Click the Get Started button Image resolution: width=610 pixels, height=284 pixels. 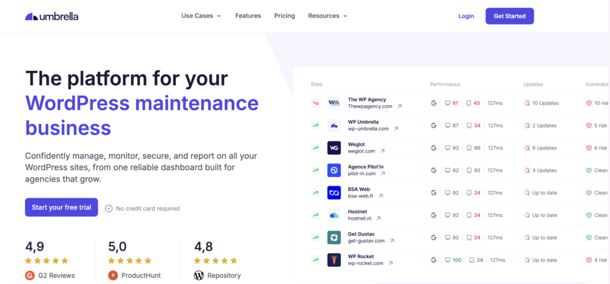pos(510,16)
